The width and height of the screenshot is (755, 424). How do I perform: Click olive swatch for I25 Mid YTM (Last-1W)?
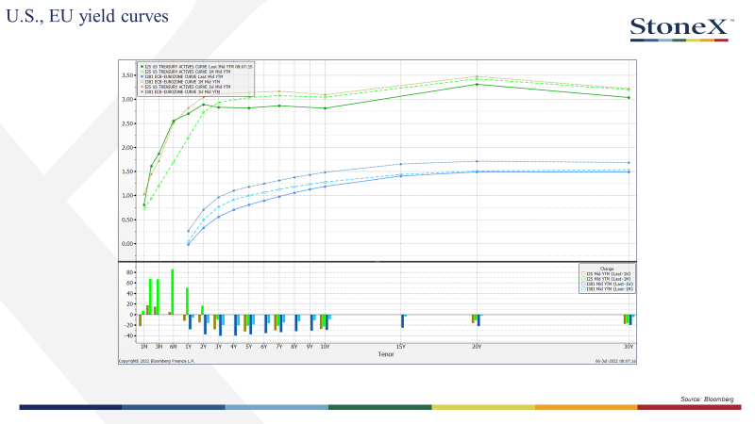[x=583, y=273]
